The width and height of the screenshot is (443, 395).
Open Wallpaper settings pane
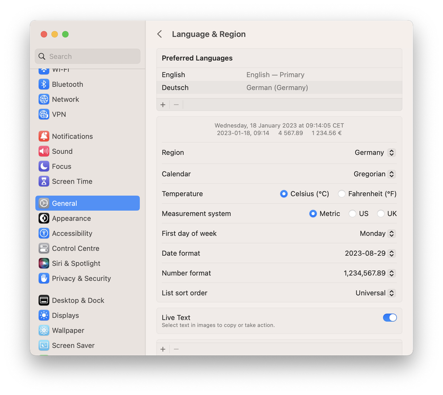pos(88,330)
